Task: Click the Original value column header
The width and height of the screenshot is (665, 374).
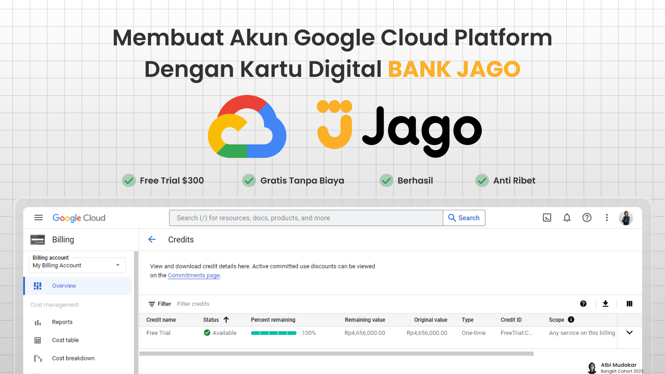Action: [431, 320]
